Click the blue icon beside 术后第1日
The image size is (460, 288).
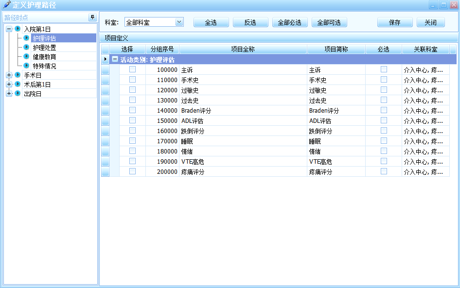point(18,85)
